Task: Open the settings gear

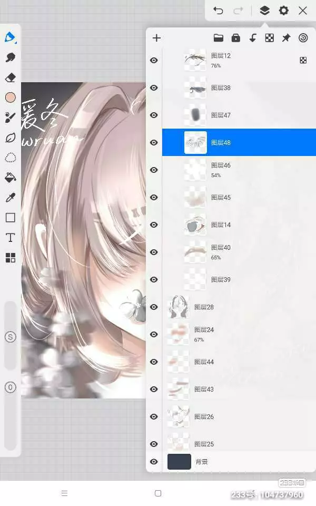Action: (x=284, y=11)
